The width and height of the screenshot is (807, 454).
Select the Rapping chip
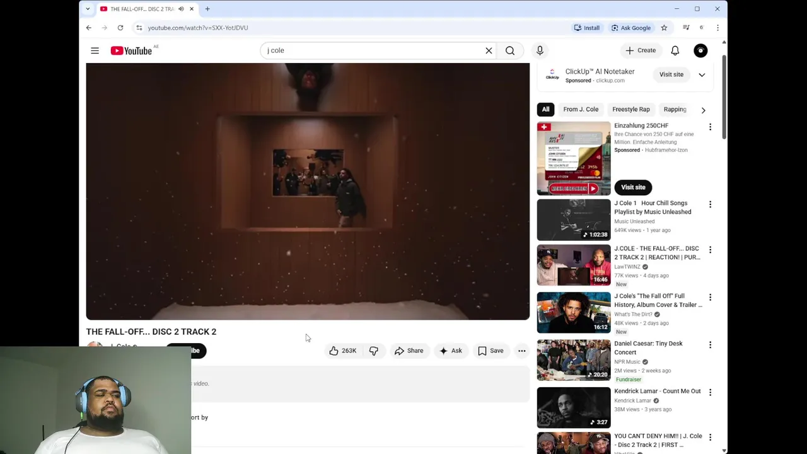[675, 109]
